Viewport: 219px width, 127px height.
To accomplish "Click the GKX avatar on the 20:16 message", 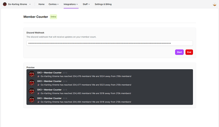I will tap(32, 100).
